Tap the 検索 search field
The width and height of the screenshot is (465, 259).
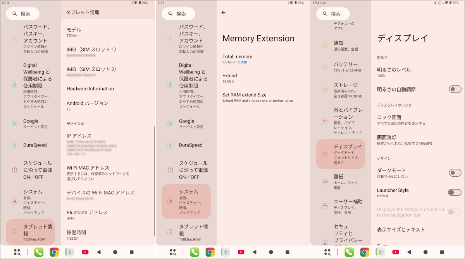tap(22, 14)
